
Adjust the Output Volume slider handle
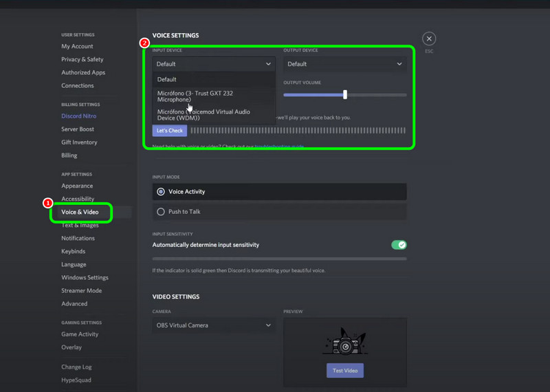click(345, 95)
